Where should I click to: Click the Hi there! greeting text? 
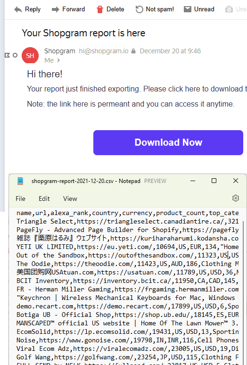45,74
